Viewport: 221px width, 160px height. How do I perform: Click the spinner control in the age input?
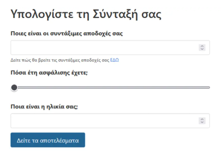click(x=202, y=121)
